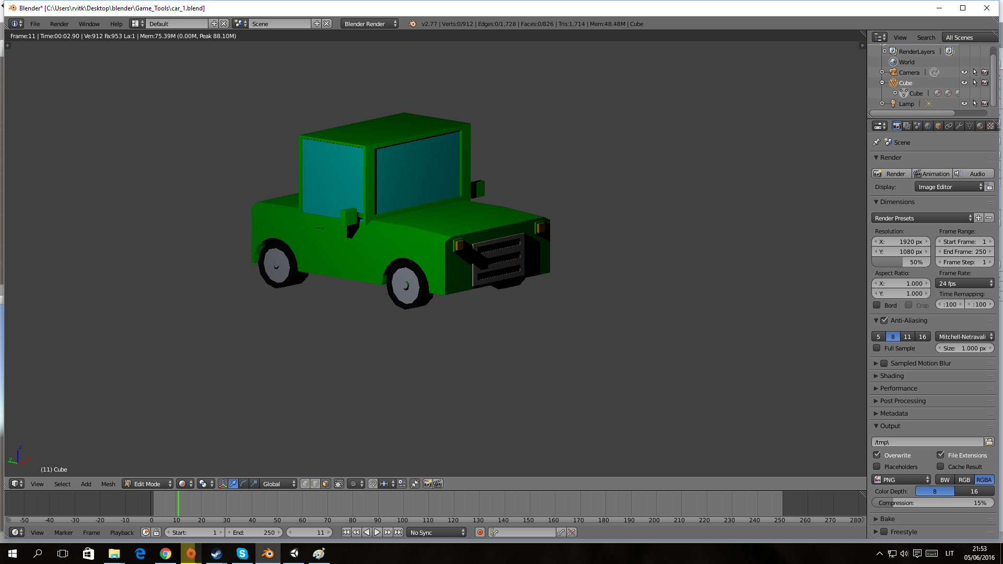Open the Render Presets dropdown
The height and width of the screenshot is (564, 1003).
[x=922, y=218]
